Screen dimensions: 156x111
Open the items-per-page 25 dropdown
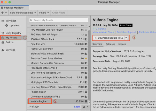point(84,107)
